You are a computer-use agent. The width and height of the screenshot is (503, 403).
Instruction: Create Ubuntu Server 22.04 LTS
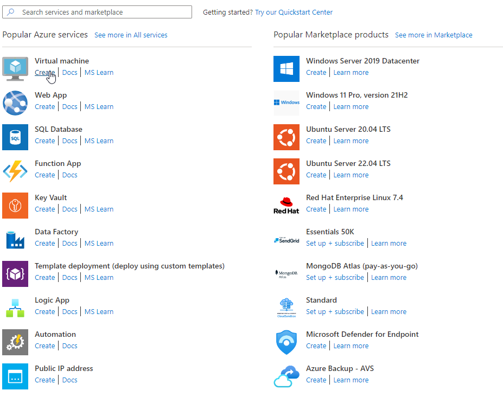coord(316,175)
